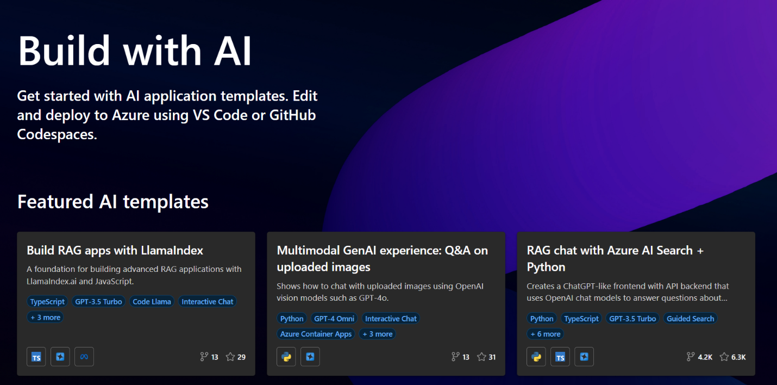Click the star icon showing 6.3K
This screenshot has height=385, width=777.
724,357
